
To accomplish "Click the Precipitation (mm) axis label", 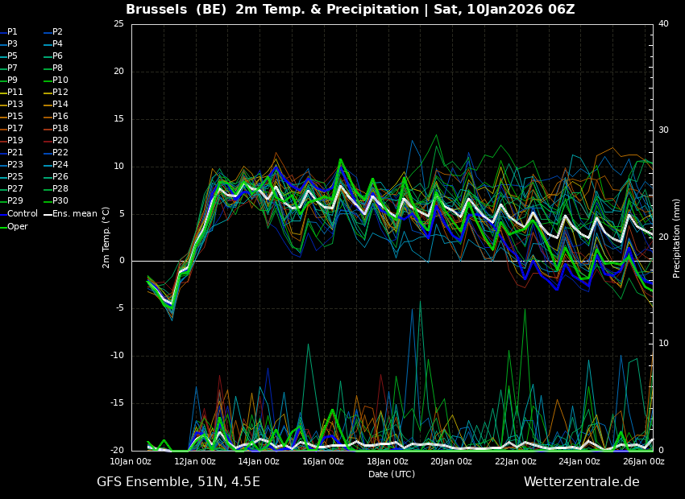I will click(677, 237).
